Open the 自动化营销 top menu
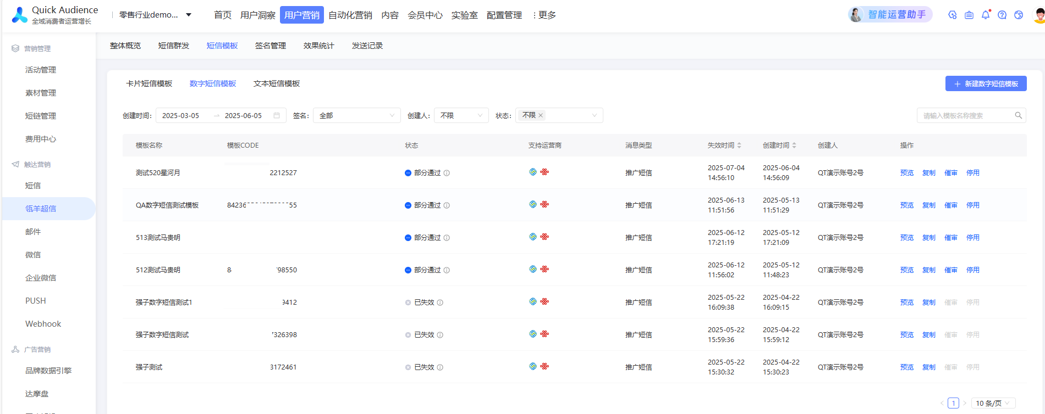Image resolution: width=1045 pixels, height=414 pixels. pos(350,15)
